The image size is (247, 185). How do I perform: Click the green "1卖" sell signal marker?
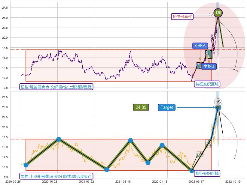(218, 13)
